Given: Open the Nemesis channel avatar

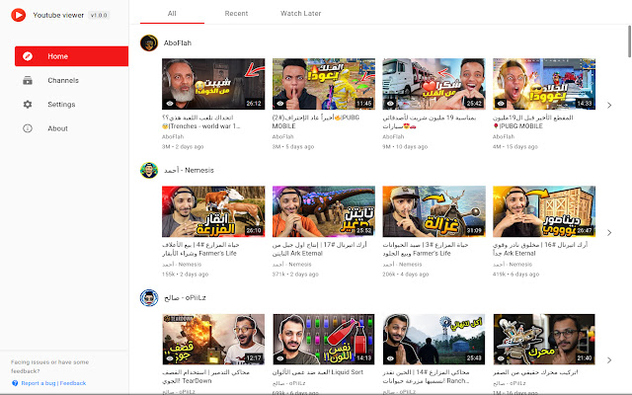Looking at the screenshot, I should (x=149, y=170).
